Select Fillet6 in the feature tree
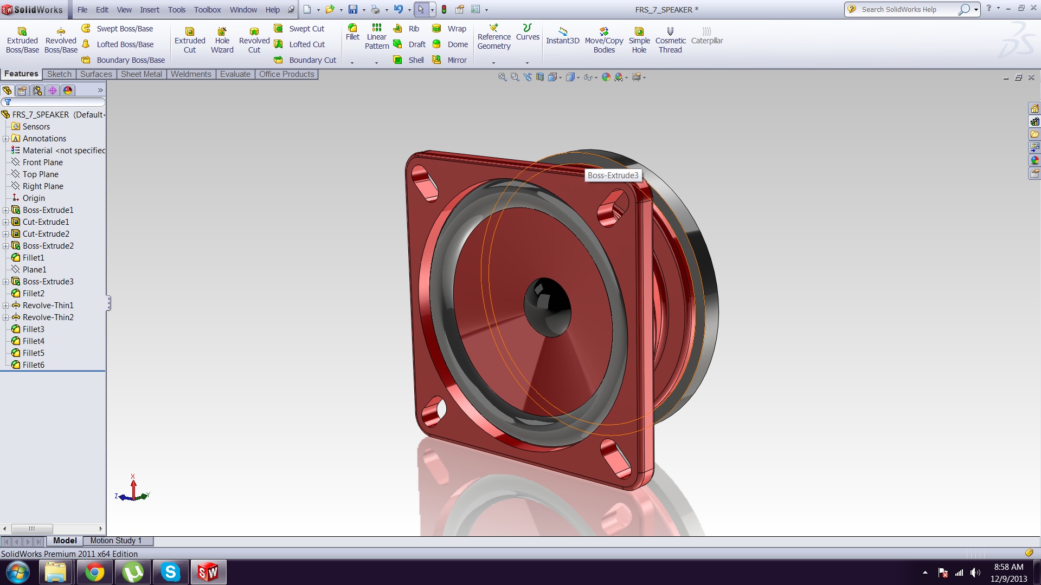 (x=33, y=365)
